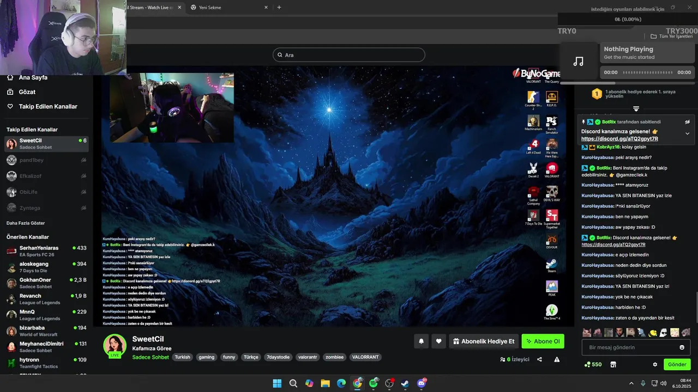Image resolution: width=698 pixels, height=392 pixels.
Task: Select the zombiee tag
Action: click(x=334, y=357)
